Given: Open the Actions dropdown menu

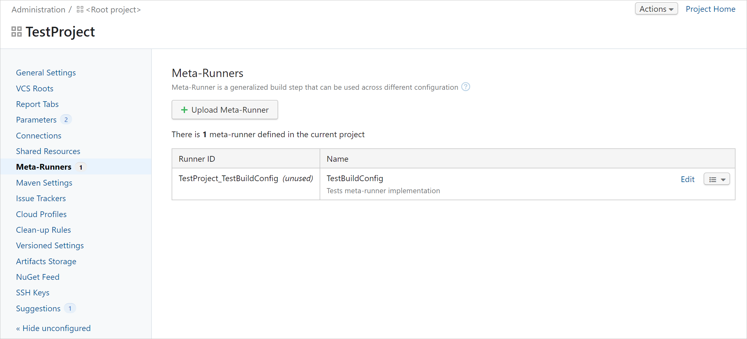Looking at the screenshot, I should 656,9.
